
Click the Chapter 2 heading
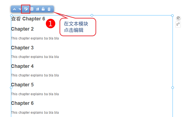point(22,29)
